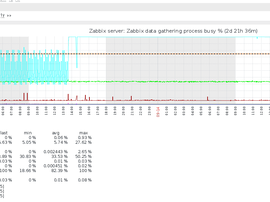Image resolution: width=270 pixels, height=202 pixels.
Task: Click the 16:00 time axis label
Action: tap(89, 111)
